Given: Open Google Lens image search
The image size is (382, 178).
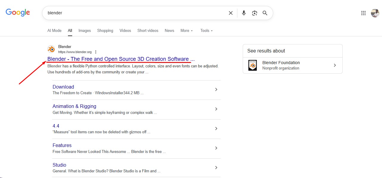Looking at the screenshot, I should click(x=254, y=13).
